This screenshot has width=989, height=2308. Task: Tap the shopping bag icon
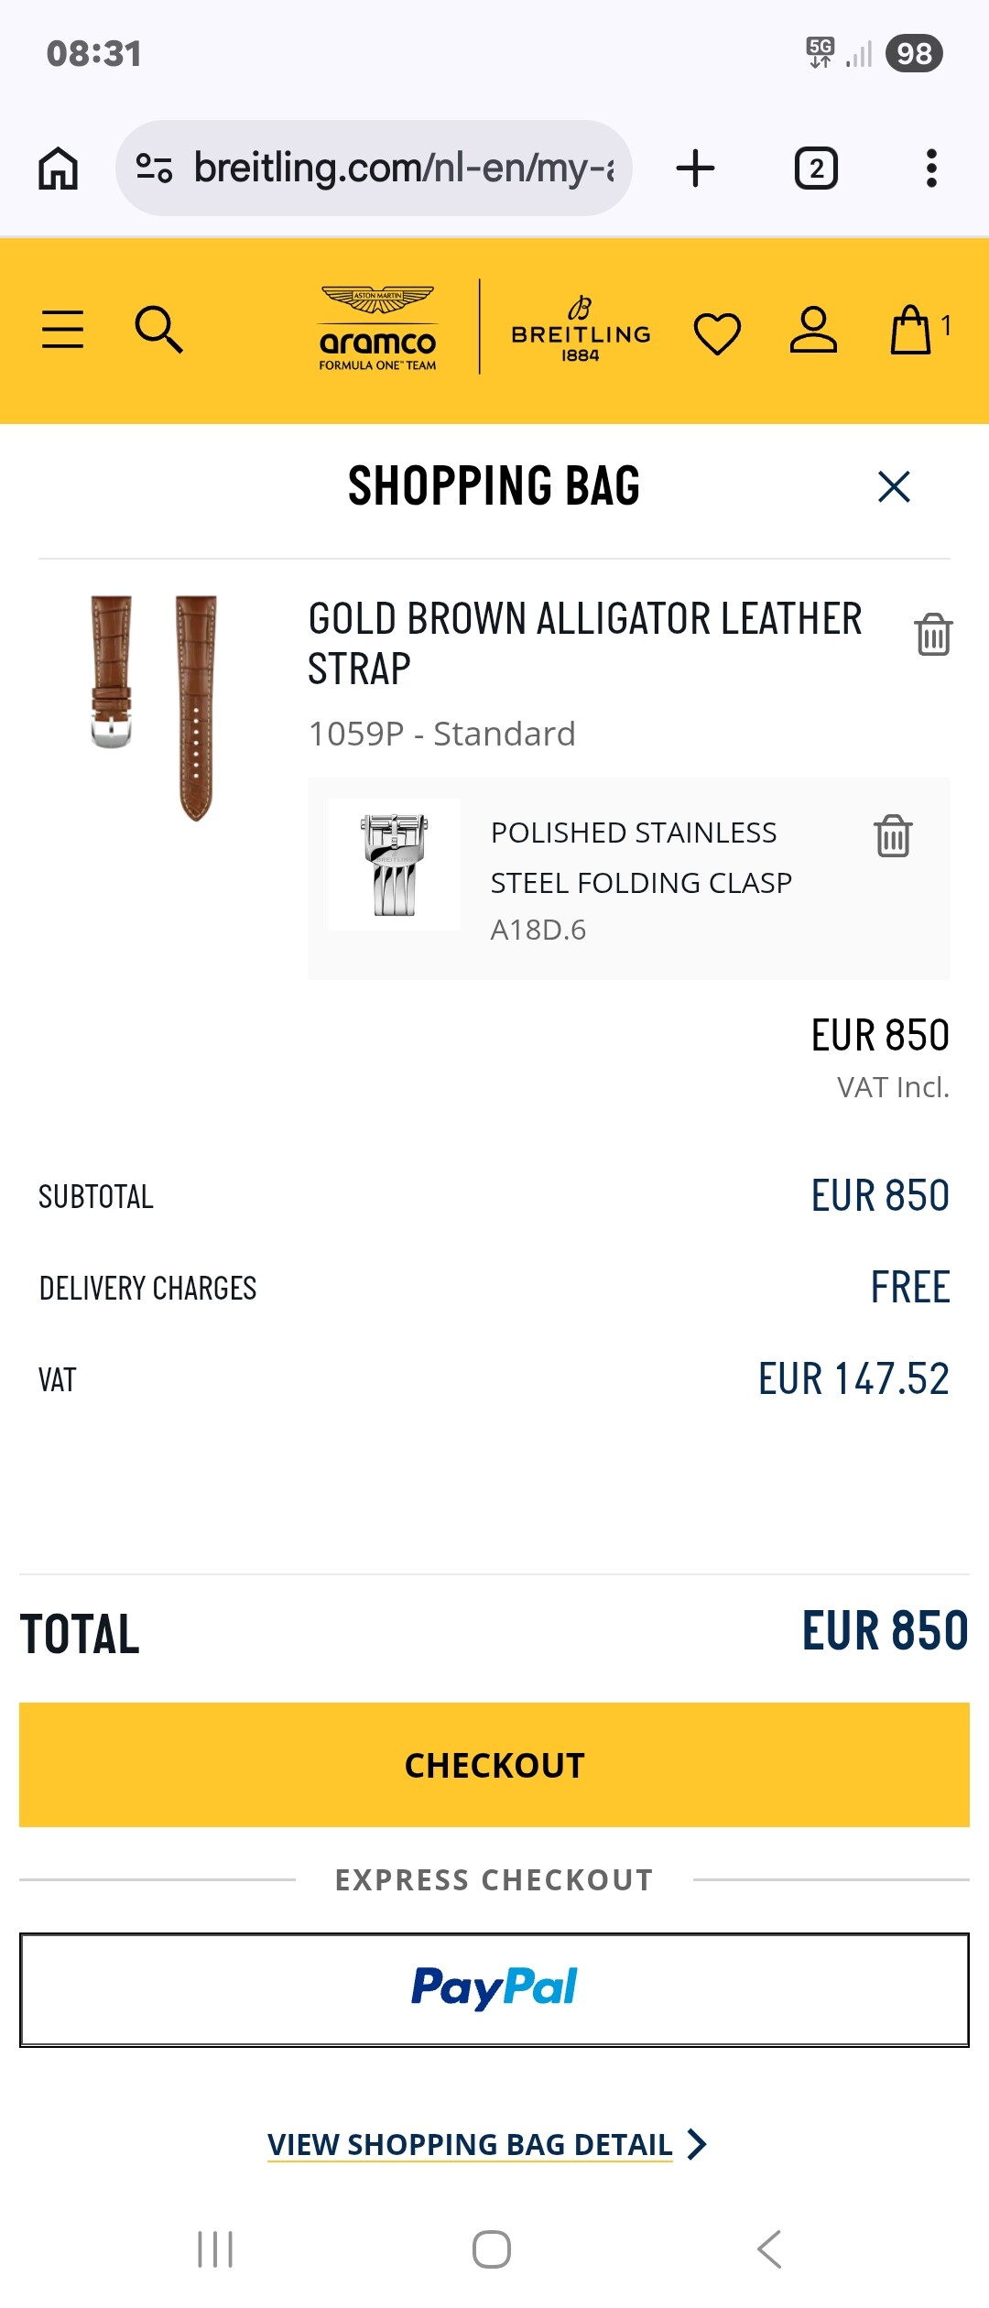click(x=913, y=330)
